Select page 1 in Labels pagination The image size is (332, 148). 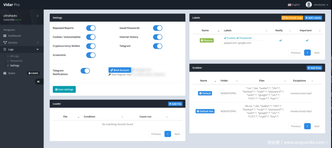tap(308, 53)
